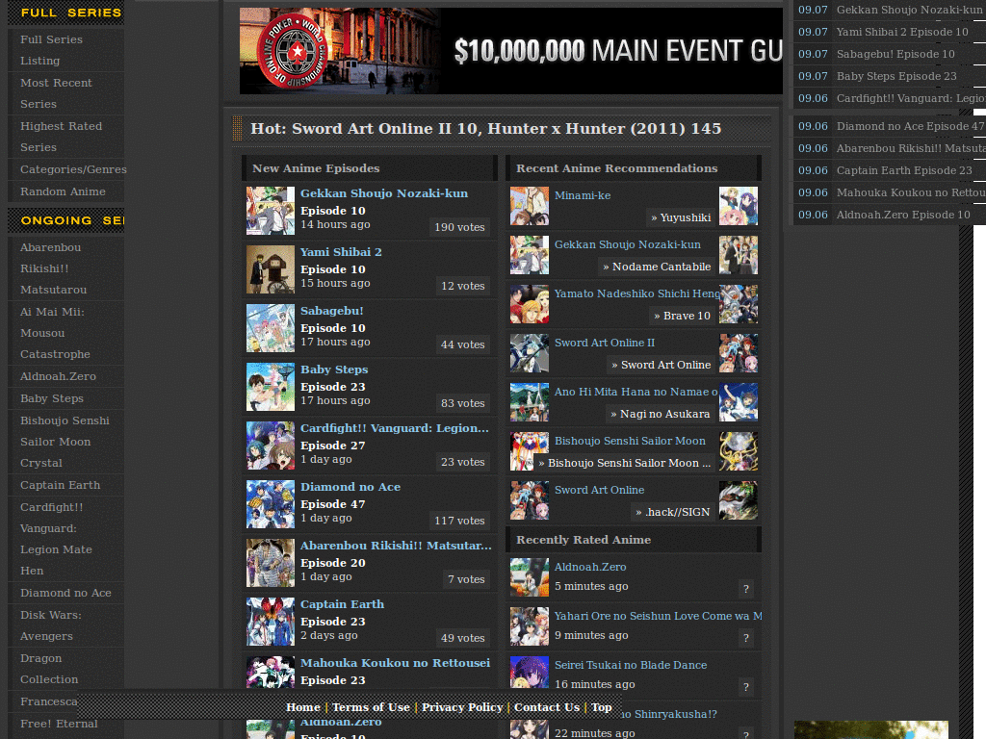The width and height of the screenshot is (986, 739).
Task: Open Baby Steps episode thumbnail
Action: point(271,387)
